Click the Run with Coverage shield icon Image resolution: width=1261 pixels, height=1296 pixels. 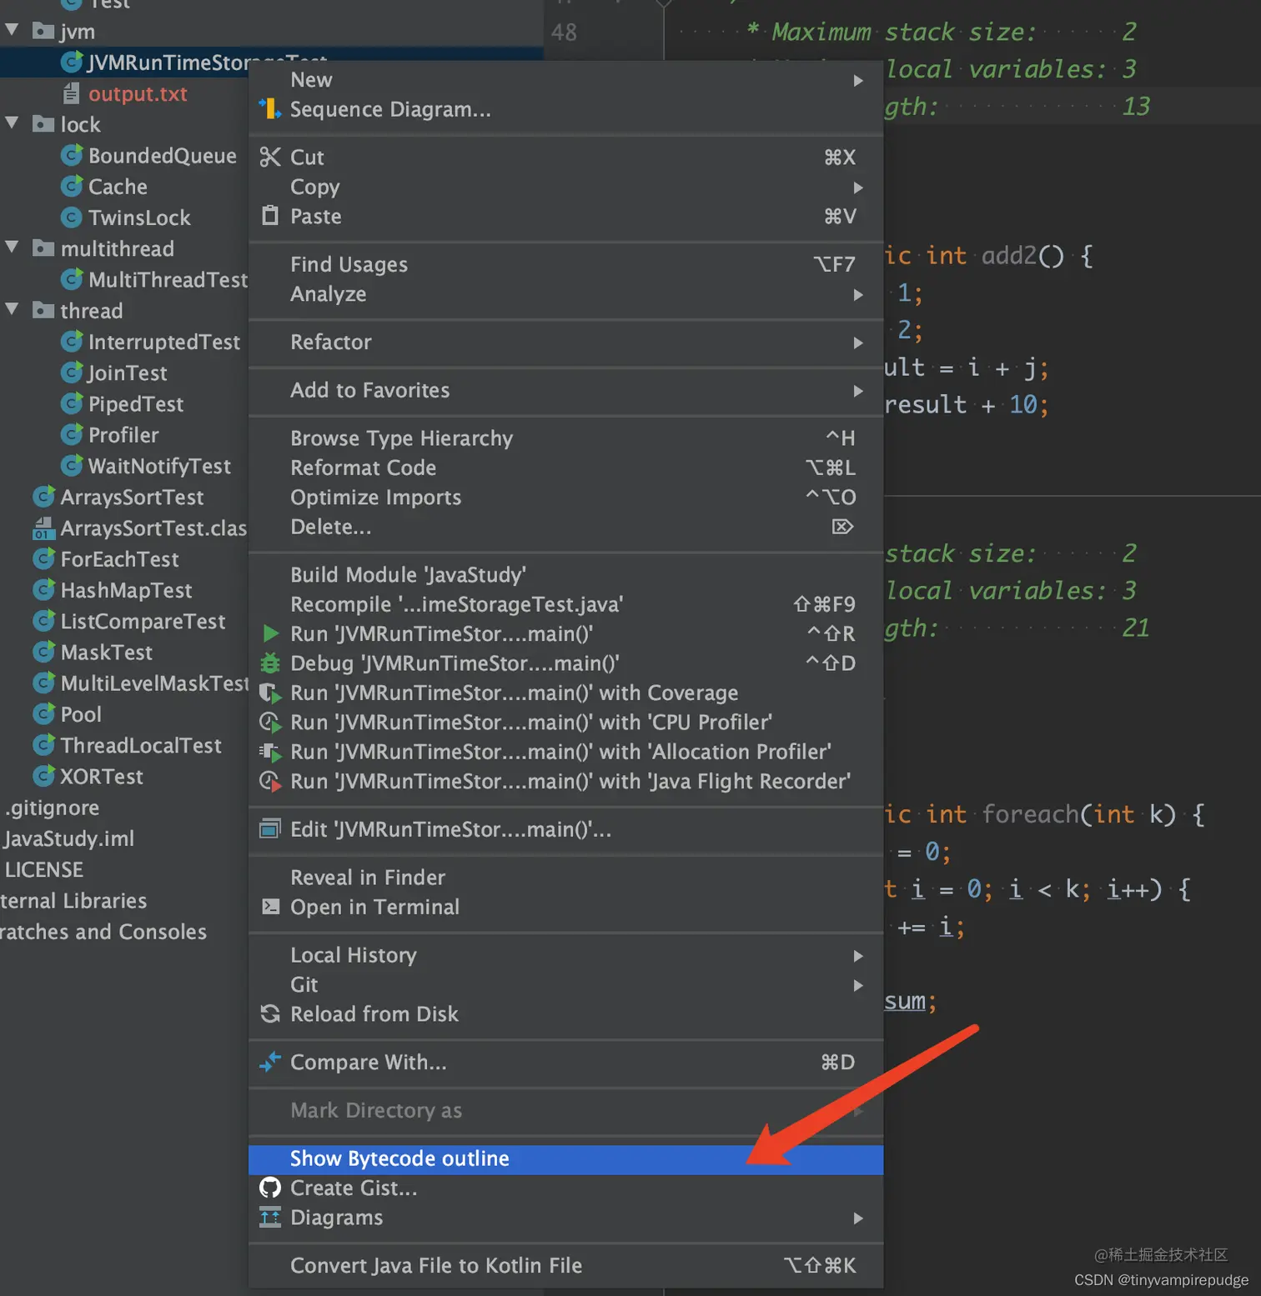[270, 693]
